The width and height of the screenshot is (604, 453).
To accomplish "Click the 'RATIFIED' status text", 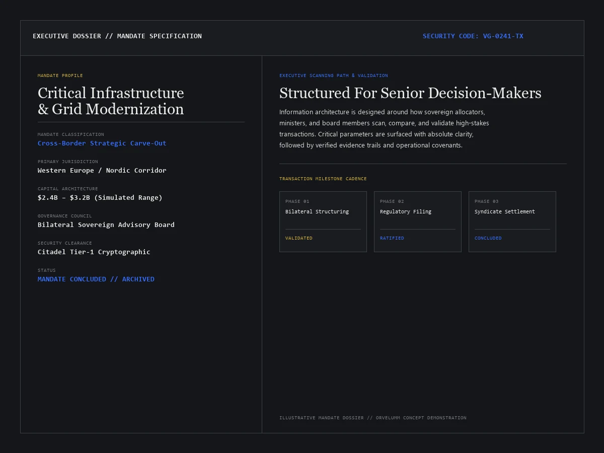I will (392, 238).
